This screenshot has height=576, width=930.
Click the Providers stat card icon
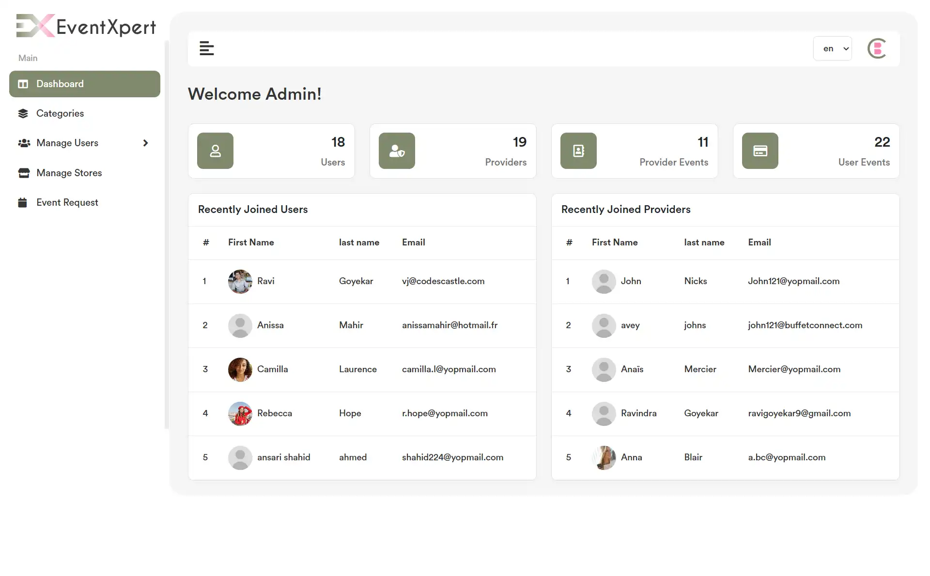click(x=396, y=151)
